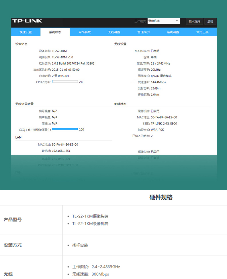Click transmit rate 144.4Mbps
This screenshot has height=279, width=227.
[158, 82]
